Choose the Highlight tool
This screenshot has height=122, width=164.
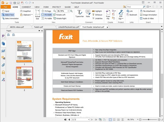coord(97,11)
